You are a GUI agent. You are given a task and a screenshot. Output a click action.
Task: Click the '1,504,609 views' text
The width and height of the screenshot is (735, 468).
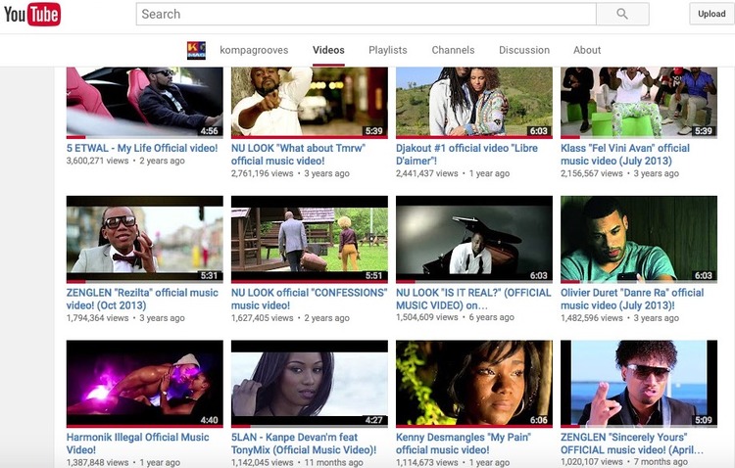coord(427,317)
